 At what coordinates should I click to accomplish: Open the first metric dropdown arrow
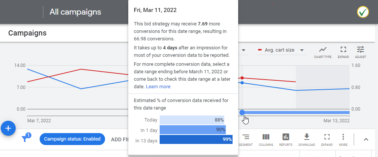point(243,50)
